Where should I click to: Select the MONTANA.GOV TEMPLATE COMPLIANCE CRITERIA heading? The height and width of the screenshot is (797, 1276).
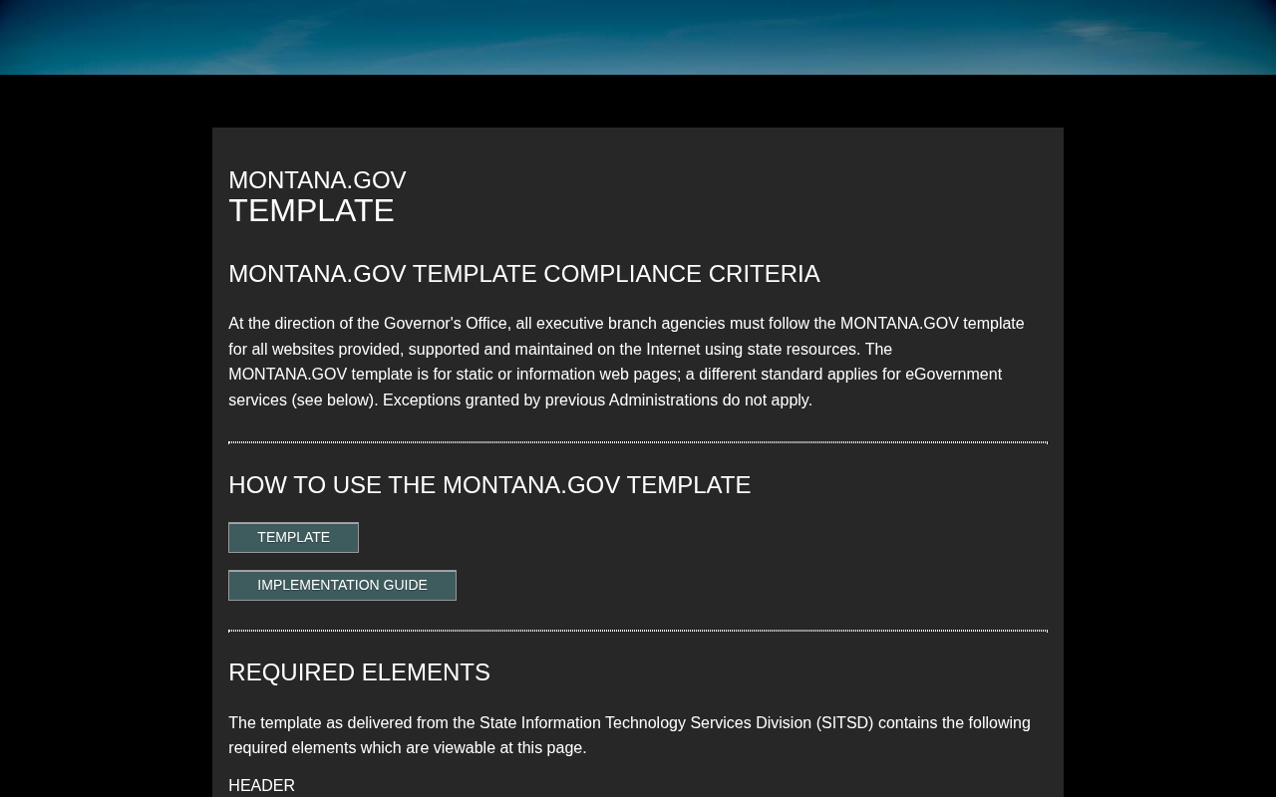coord(524,274)
